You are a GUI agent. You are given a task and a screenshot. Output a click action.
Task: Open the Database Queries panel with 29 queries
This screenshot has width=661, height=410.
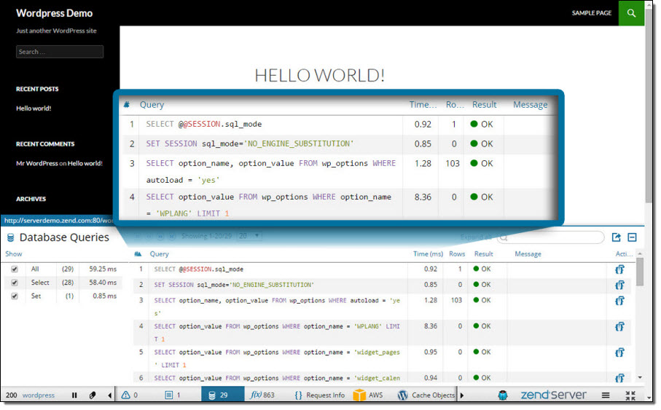(218, 395)
